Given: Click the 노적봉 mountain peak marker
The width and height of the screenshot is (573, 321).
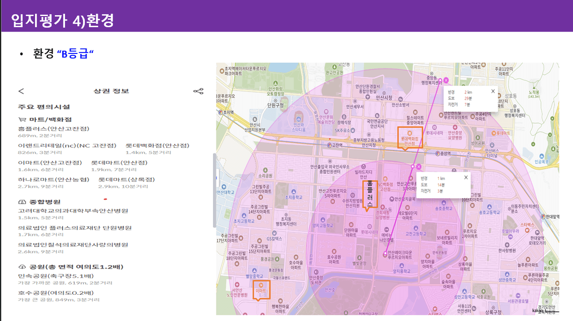Looking at the screenshot, I should tap(534, 87).
